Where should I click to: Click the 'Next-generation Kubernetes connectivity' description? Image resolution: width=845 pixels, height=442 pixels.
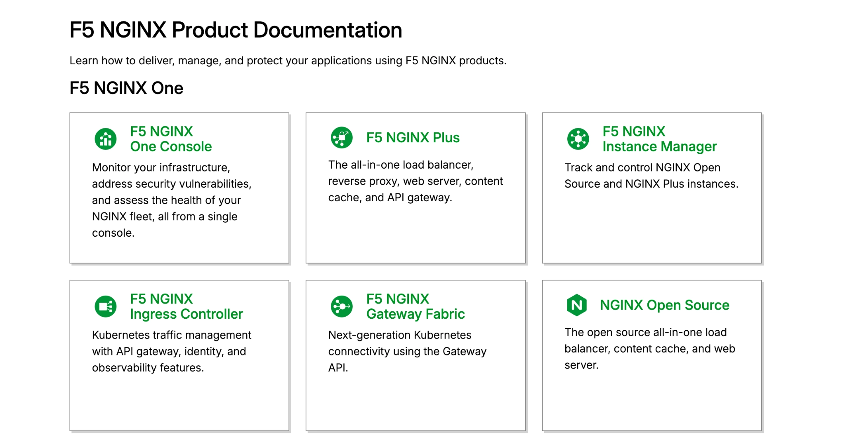(407, 351)
